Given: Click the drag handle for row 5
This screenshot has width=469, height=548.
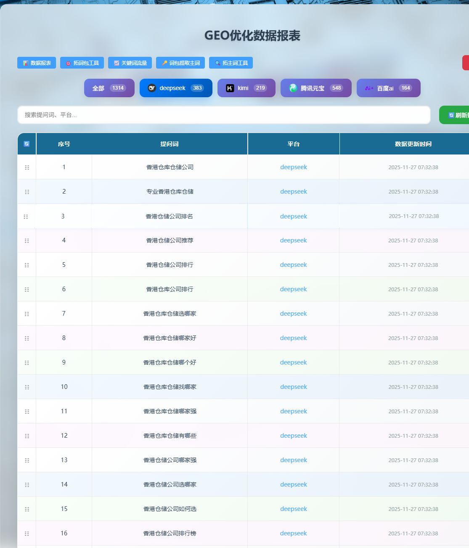Looking at the screenshot, I should click(x=27, y=265).
